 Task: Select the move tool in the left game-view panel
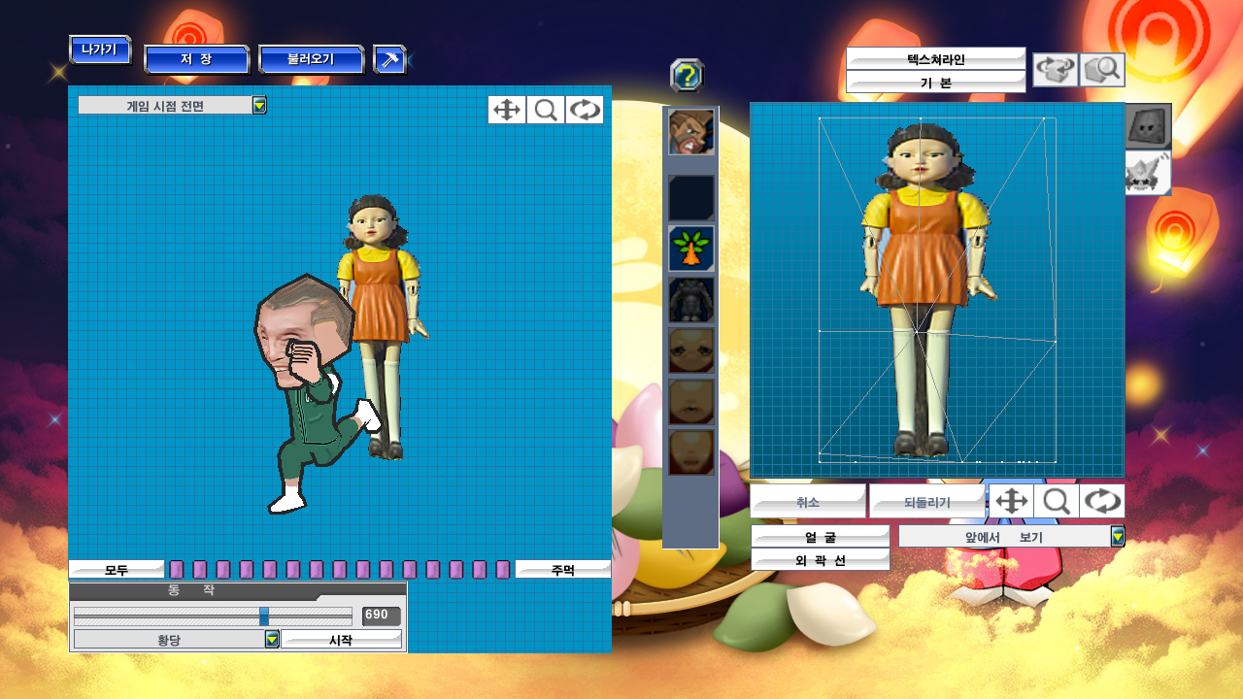coord(507,110)
